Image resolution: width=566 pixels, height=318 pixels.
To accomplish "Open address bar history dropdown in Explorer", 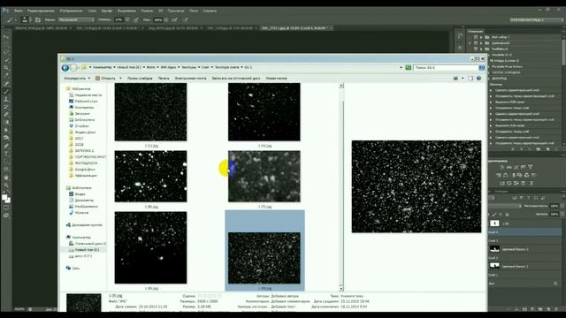I will coord(401,67).
